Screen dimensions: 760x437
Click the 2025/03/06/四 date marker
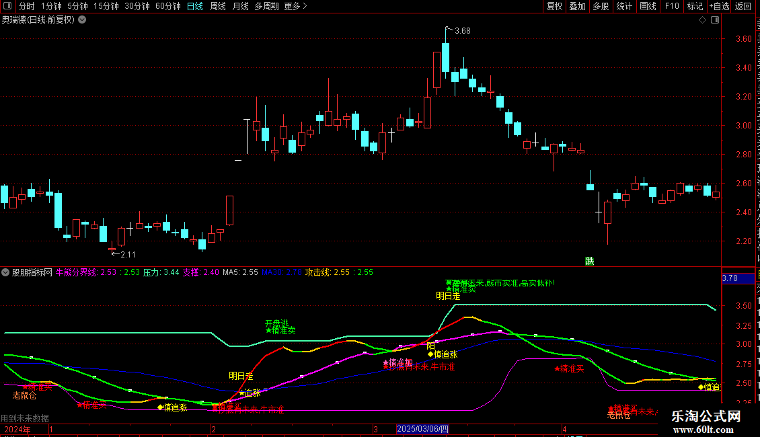click(422, 429)
